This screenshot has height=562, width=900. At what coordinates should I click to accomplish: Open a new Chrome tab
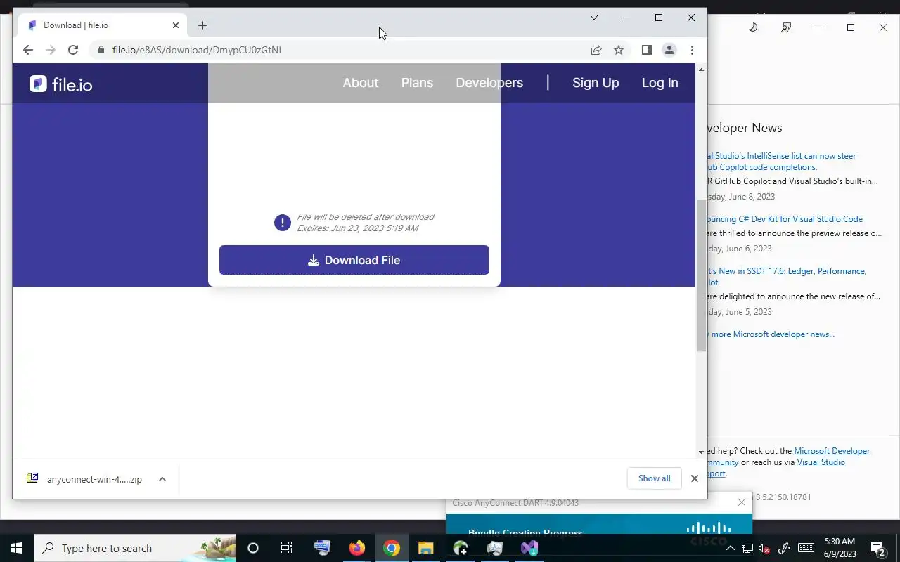[202, 25]
